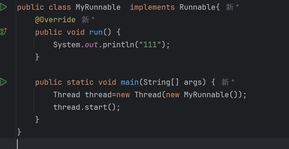
Task: Click the '@Override' annotation
Action: [x=55, y=20]
